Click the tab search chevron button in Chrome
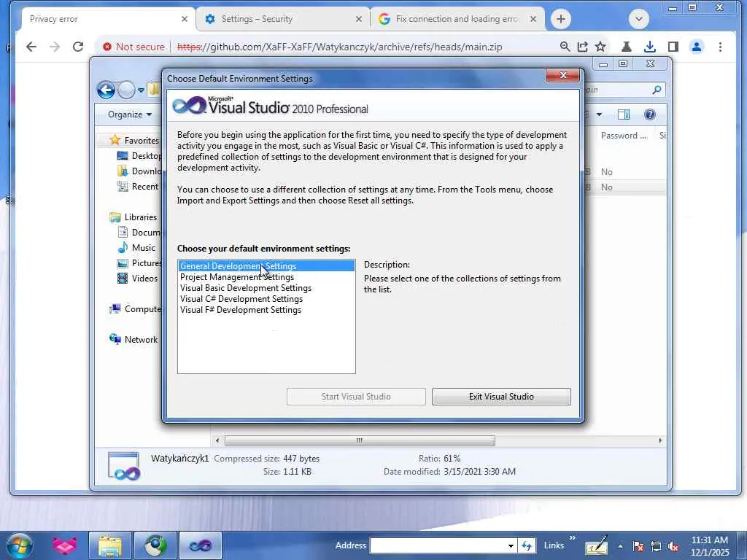This screenshot has width=747, height=560. tap(639, 19)
